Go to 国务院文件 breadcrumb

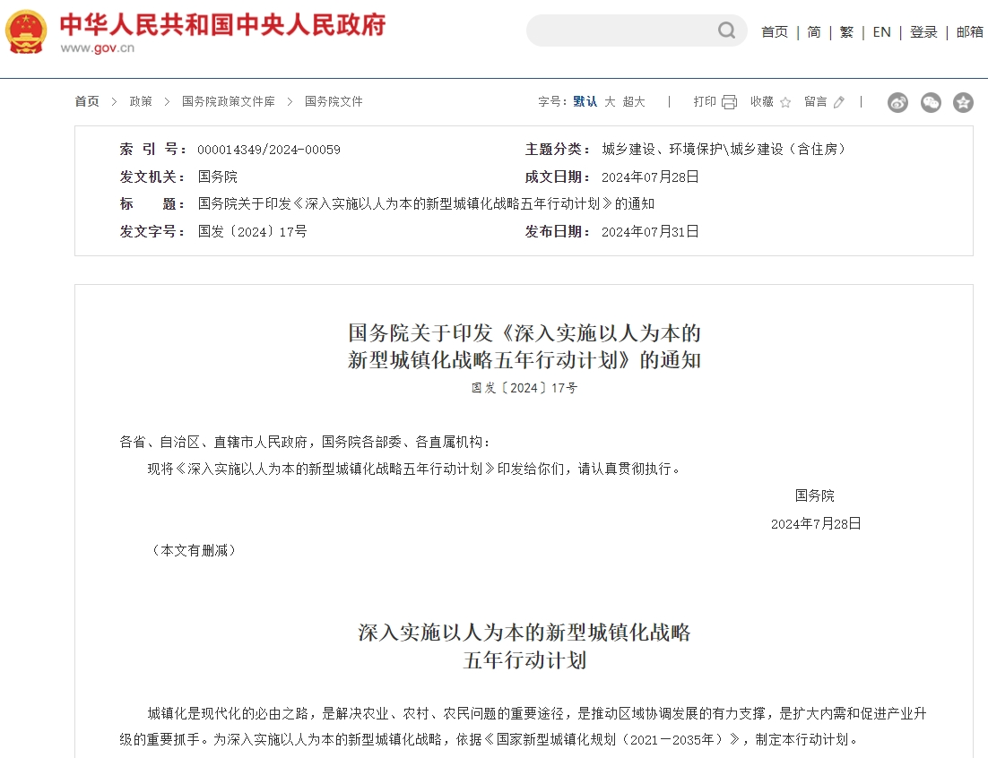(334, 101)
